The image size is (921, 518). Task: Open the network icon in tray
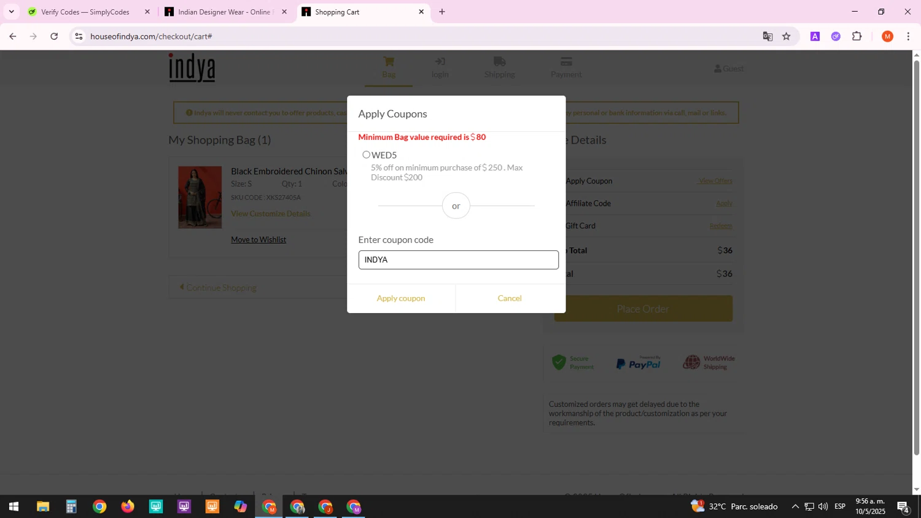click(809, 507)
